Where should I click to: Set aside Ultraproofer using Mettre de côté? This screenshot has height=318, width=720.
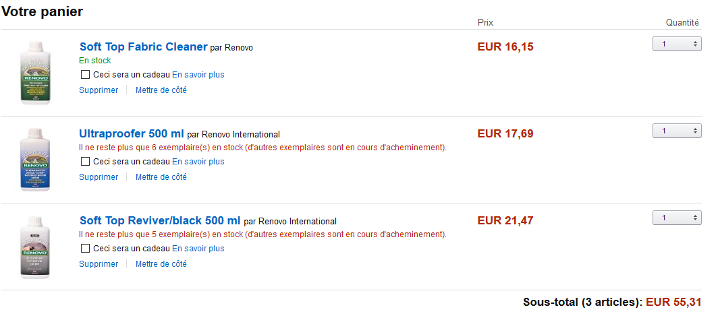click(x=161, y=177)
